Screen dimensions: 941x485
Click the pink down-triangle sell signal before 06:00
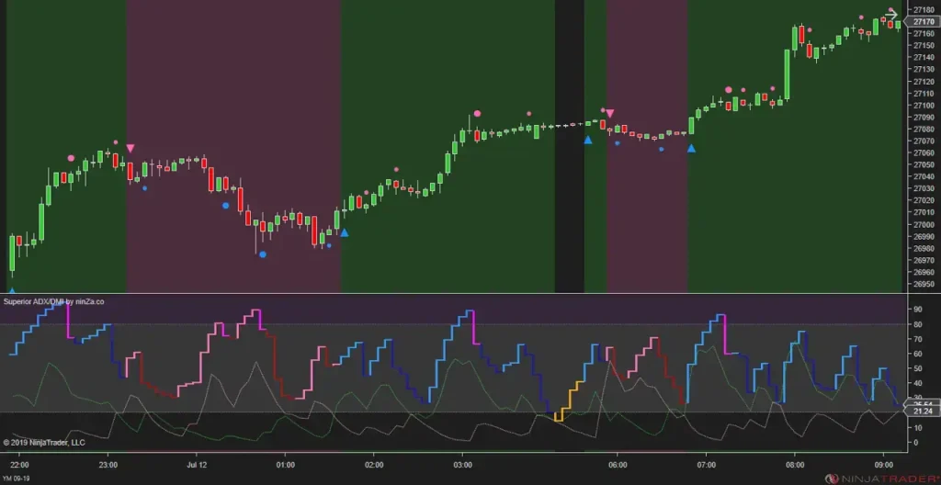click(610, 113)
